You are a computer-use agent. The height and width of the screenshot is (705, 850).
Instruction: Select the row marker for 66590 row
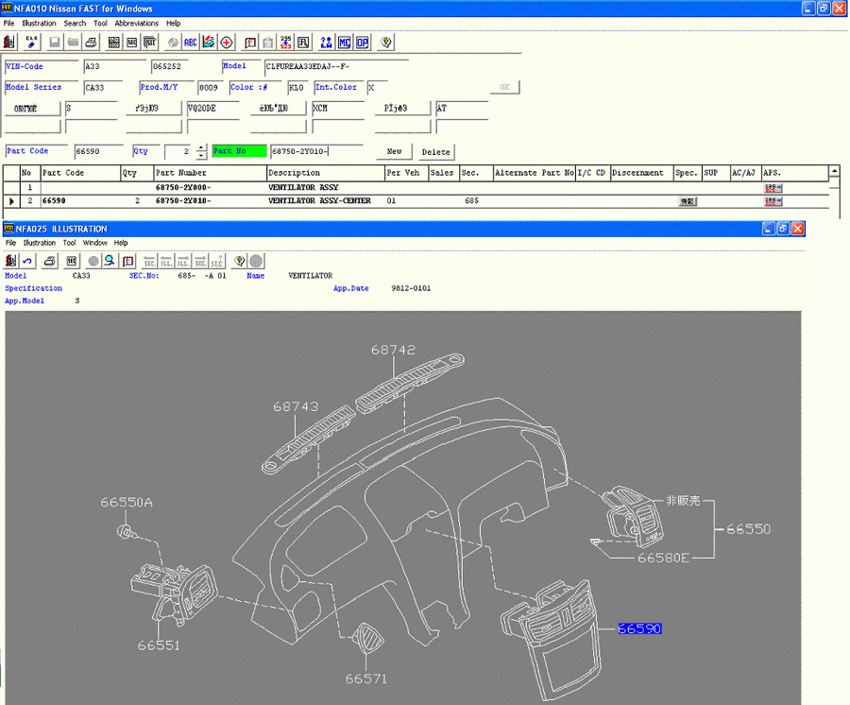11,201
